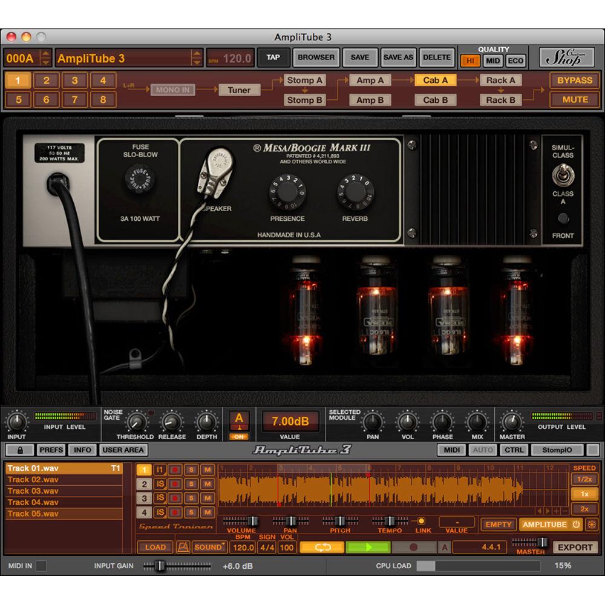Adjust the PITCH slider
This screenshot has width=605, height=605.
click(339, 520)
